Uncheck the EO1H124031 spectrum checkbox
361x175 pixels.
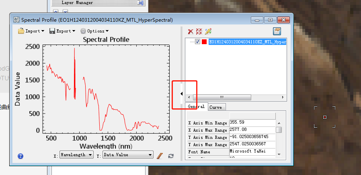pos(197,42)
